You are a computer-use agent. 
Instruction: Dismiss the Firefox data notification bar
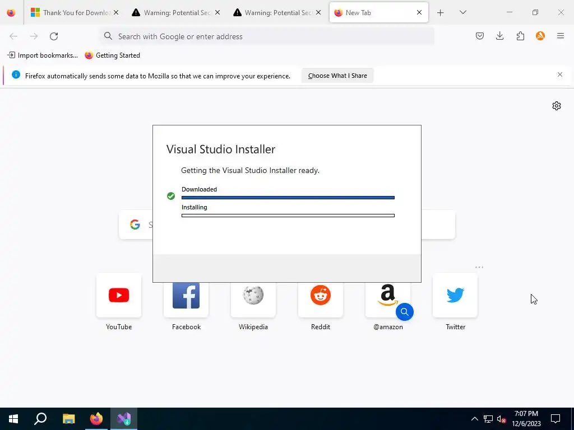coord(560,74)
